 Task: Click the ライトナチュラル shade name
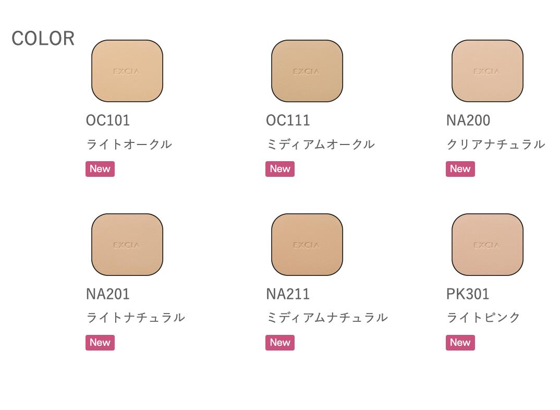pyautogui.click(x=136, y=318)
